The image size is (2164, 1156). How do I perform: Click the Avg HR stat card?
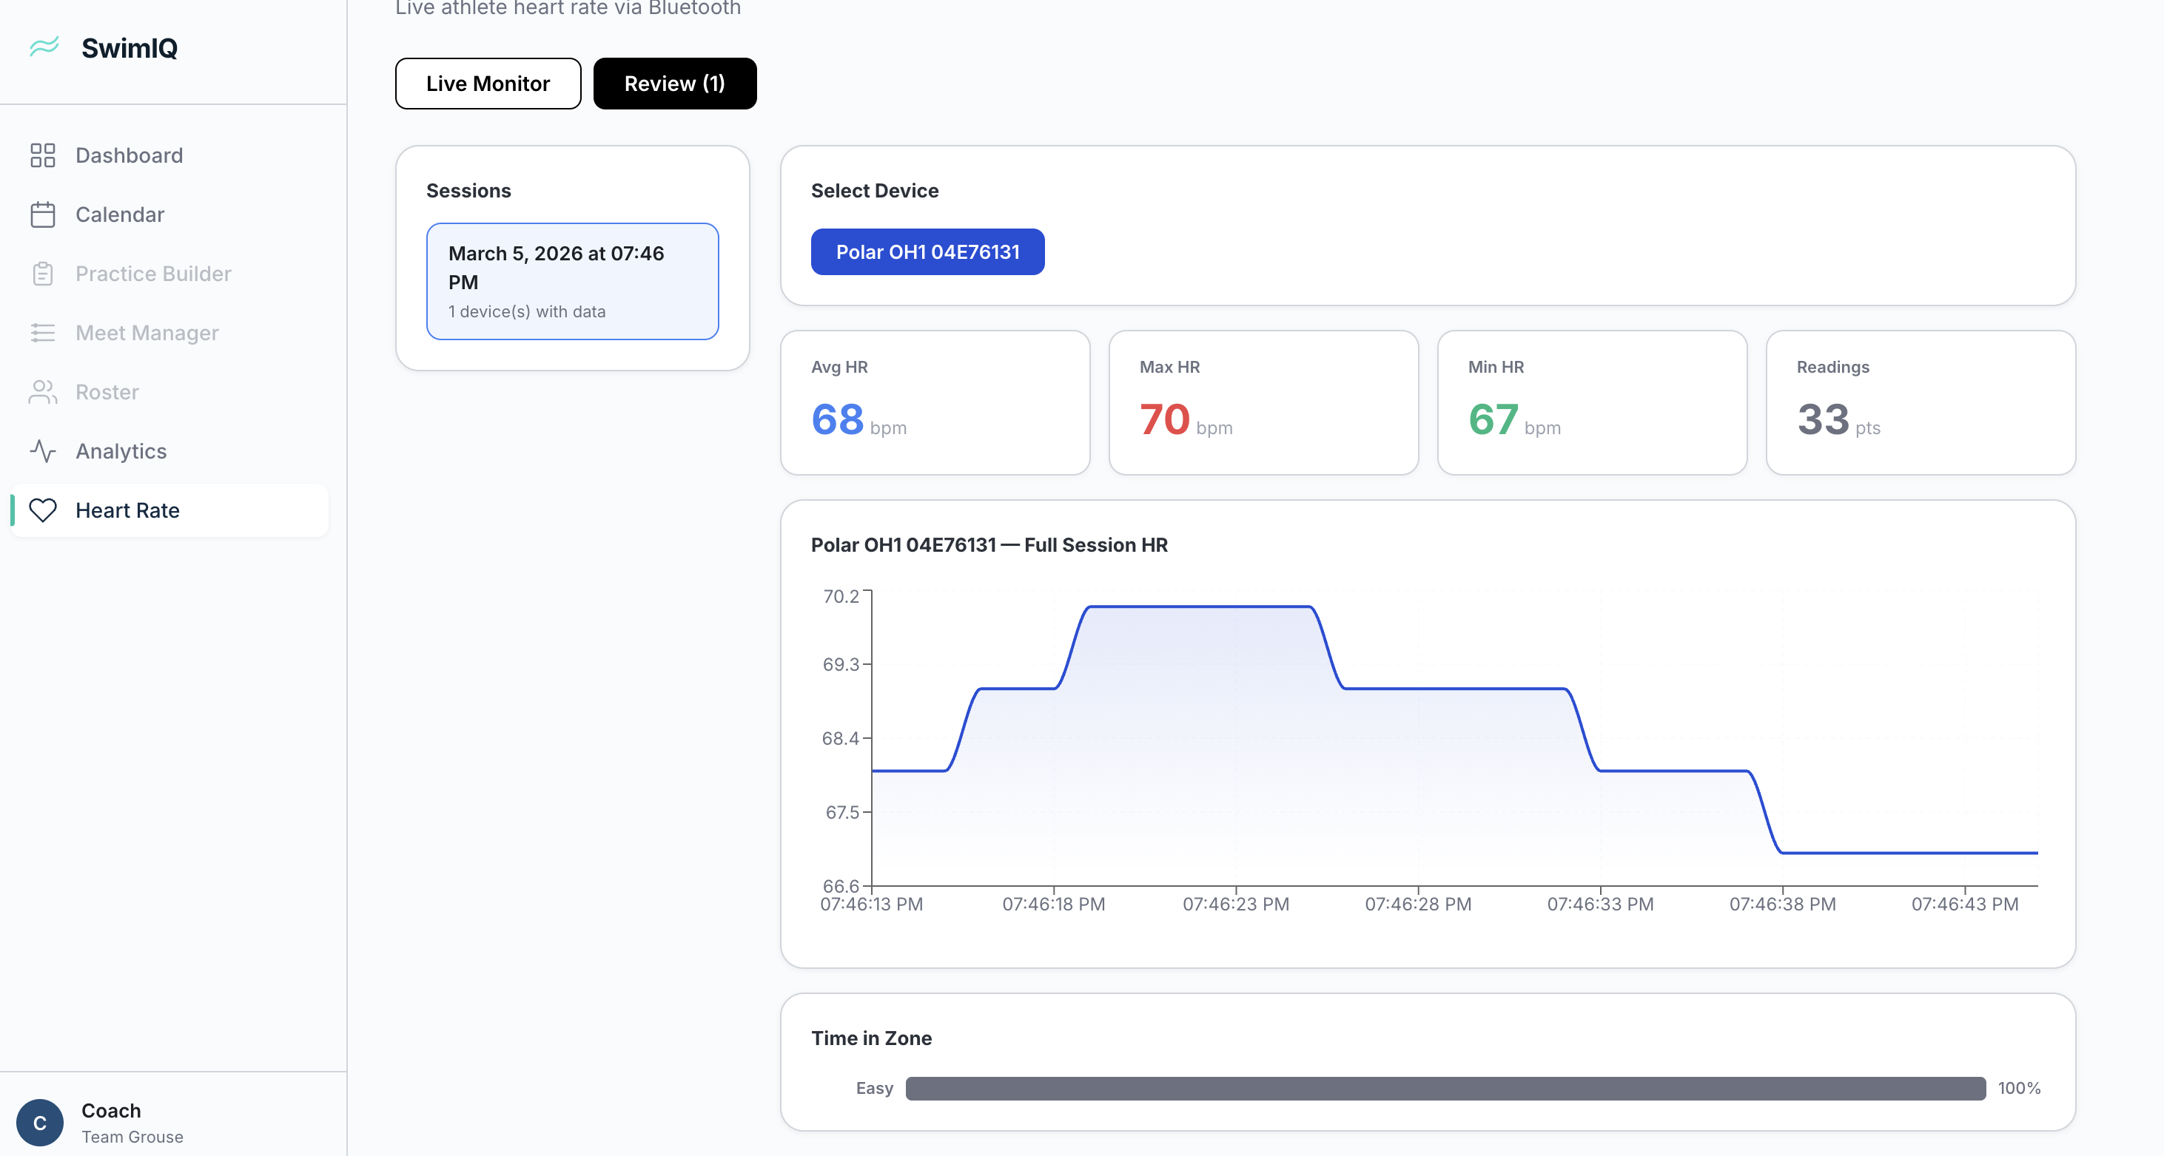click(934, 403)
